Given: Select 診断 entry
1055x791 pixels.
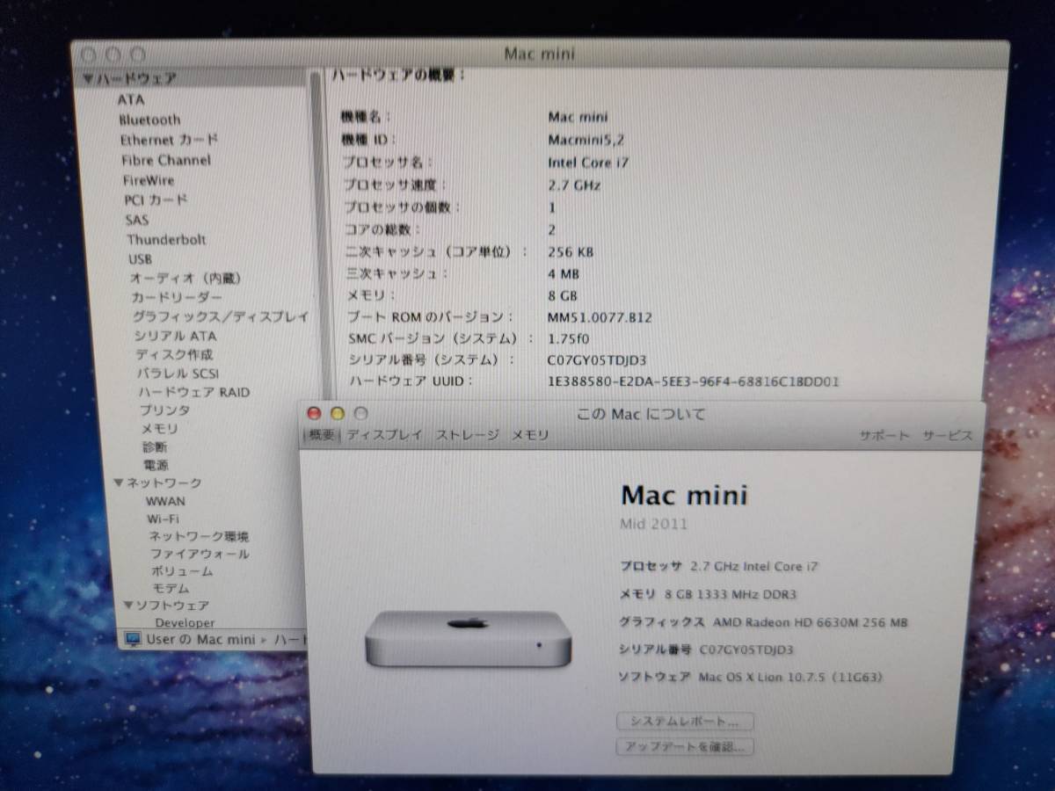Looking at the screenshot, I should click(155, 446).
